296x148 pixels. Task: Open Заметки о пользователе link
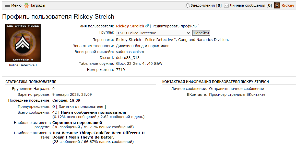tap(81, 107)
